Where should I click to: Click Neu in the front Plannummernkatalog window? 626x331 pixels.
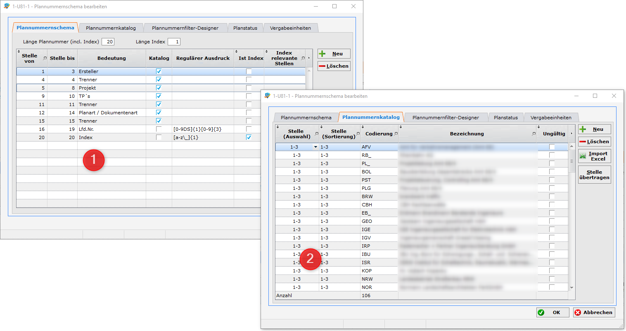pyautogui.click(x=594, y=129)
